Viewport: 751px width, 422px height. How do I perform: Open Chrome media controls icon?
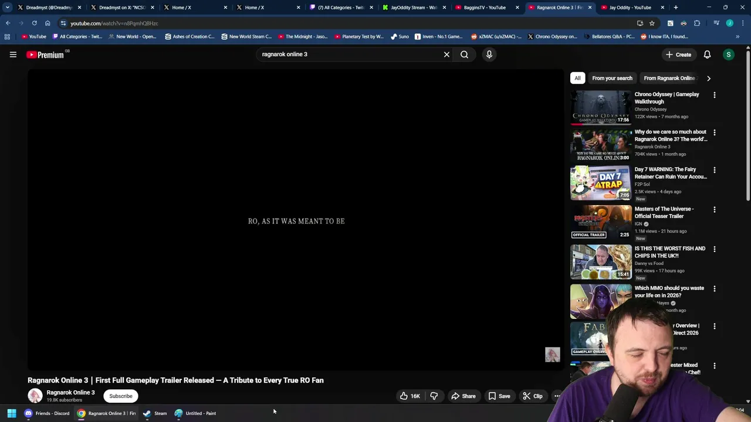[716, 23]
